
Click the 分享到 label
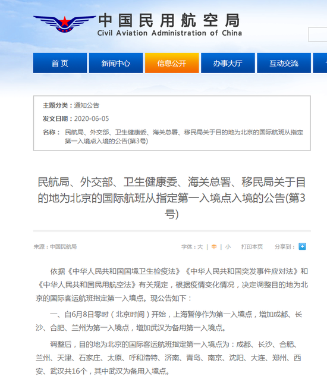pos(285,246)
